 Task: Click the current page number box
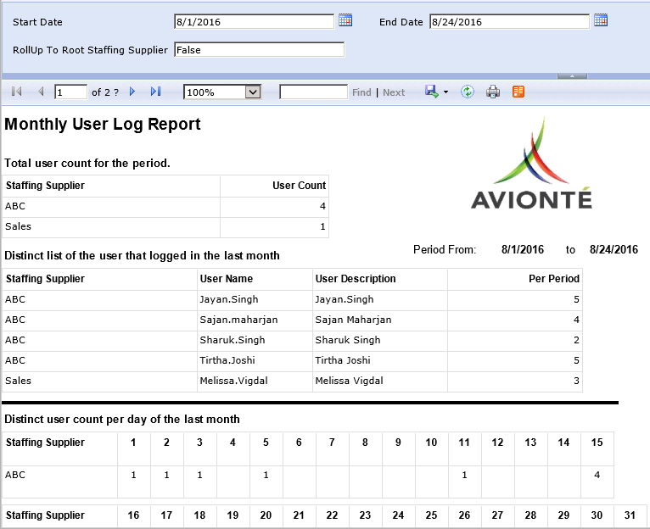pos(71,92)
